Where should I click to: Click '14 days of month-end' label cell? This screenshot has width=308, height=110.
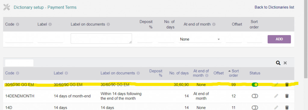[72, 96]
